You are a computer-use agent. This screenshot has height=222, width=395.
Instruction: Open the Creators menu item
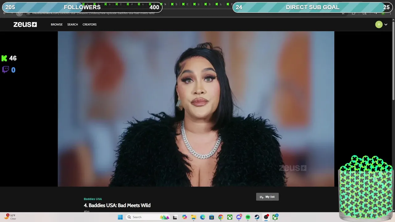(89, 24)
